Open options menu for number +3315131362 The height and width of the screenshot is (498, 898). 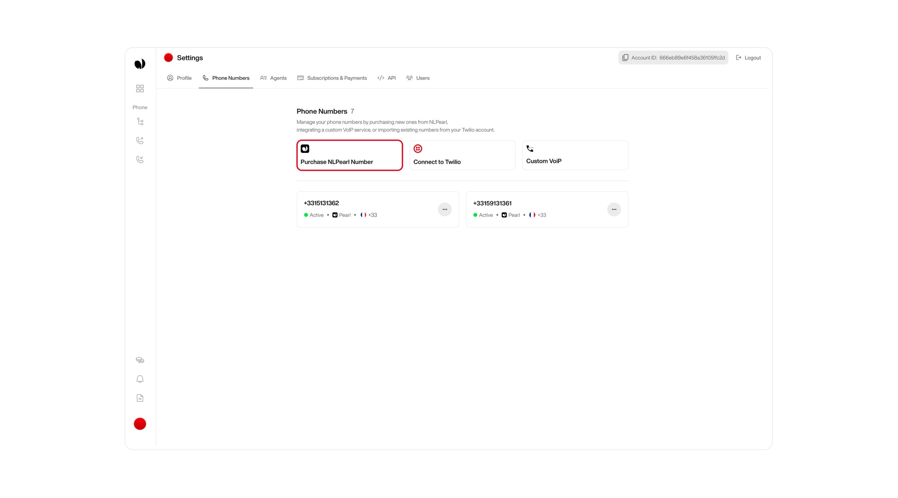coord(445,209)
